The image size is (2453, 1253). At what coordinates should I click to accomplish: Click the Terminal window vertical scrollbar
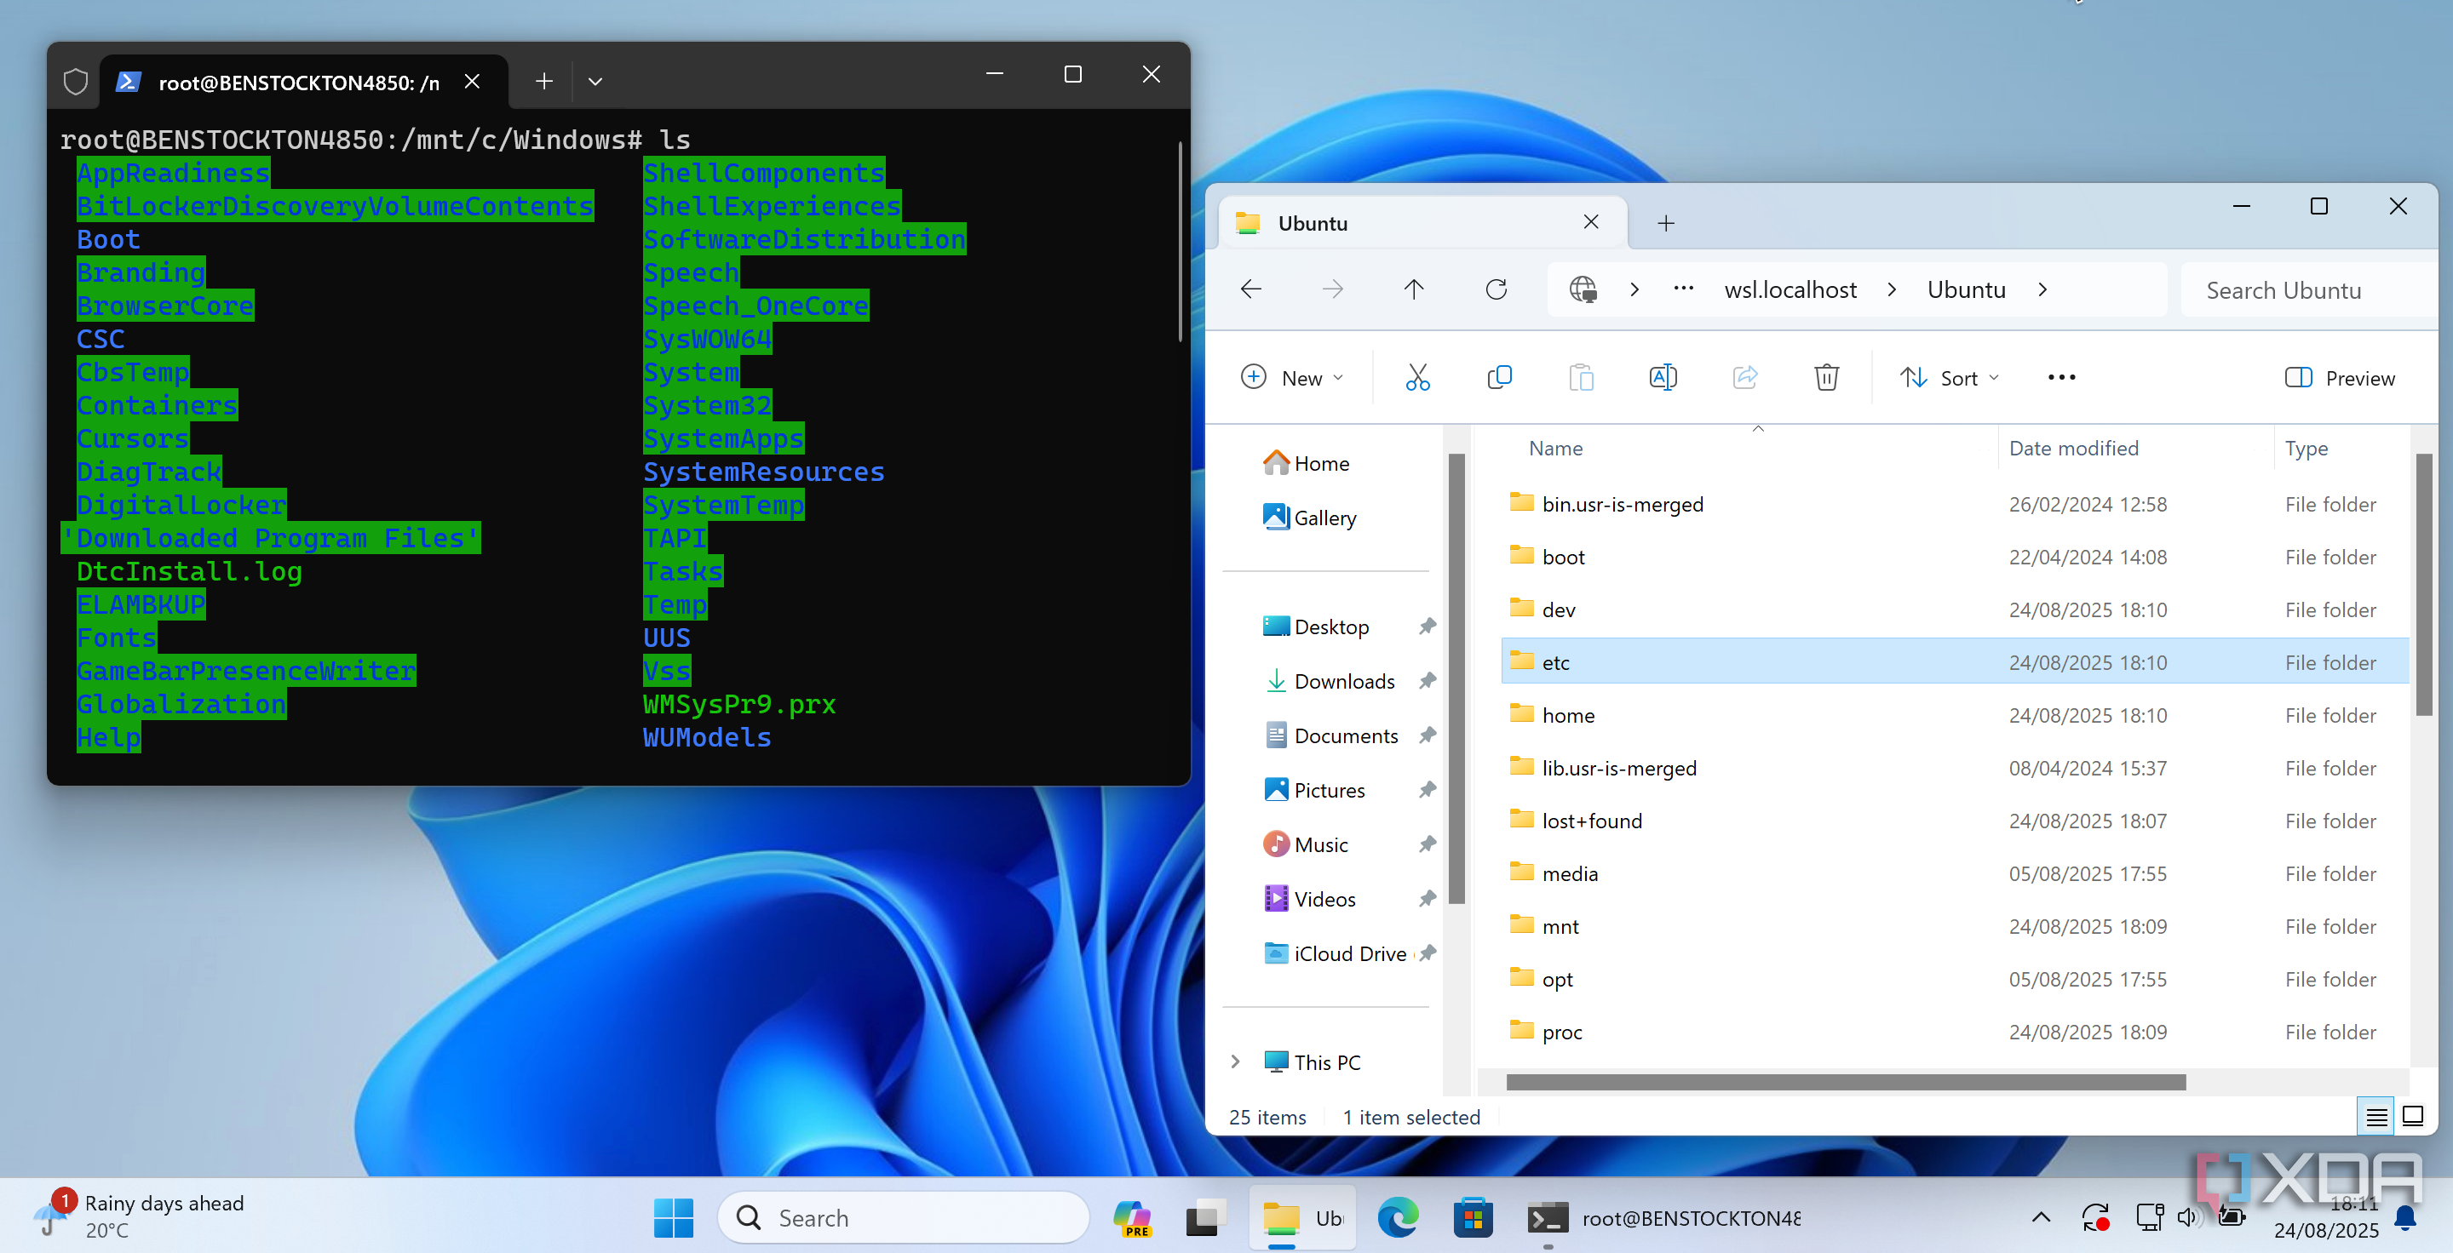click(1180, 242)
